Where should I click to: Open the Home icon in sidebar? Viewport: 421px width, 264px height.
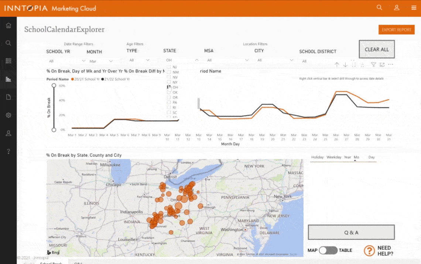coord(8,25)
